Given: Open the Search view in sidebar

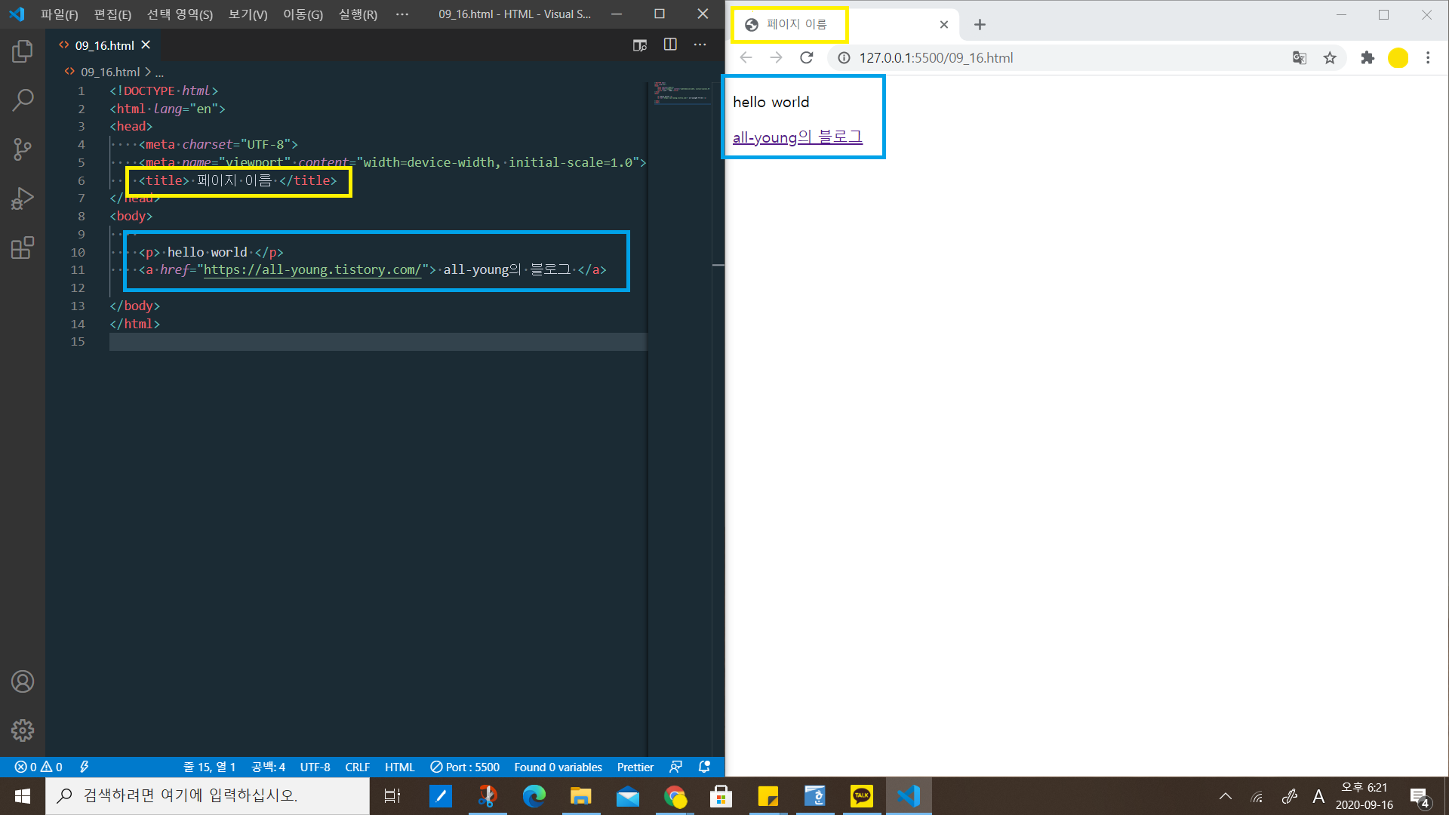Looking at the screenshot, I should point(23,100).
